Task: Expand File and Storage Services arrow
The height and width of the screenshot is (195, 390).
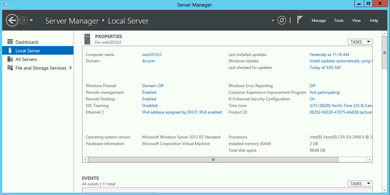Action: point(71,68)
